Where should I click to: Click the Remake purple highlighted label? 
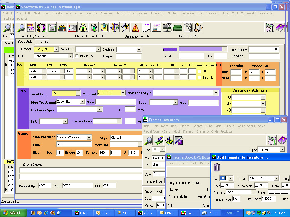pyautogui.click(x=170, y=50)
